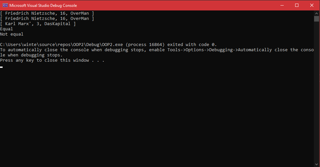Click the 'process 16864' text
The image size is (320, 167).
point(146,45)
